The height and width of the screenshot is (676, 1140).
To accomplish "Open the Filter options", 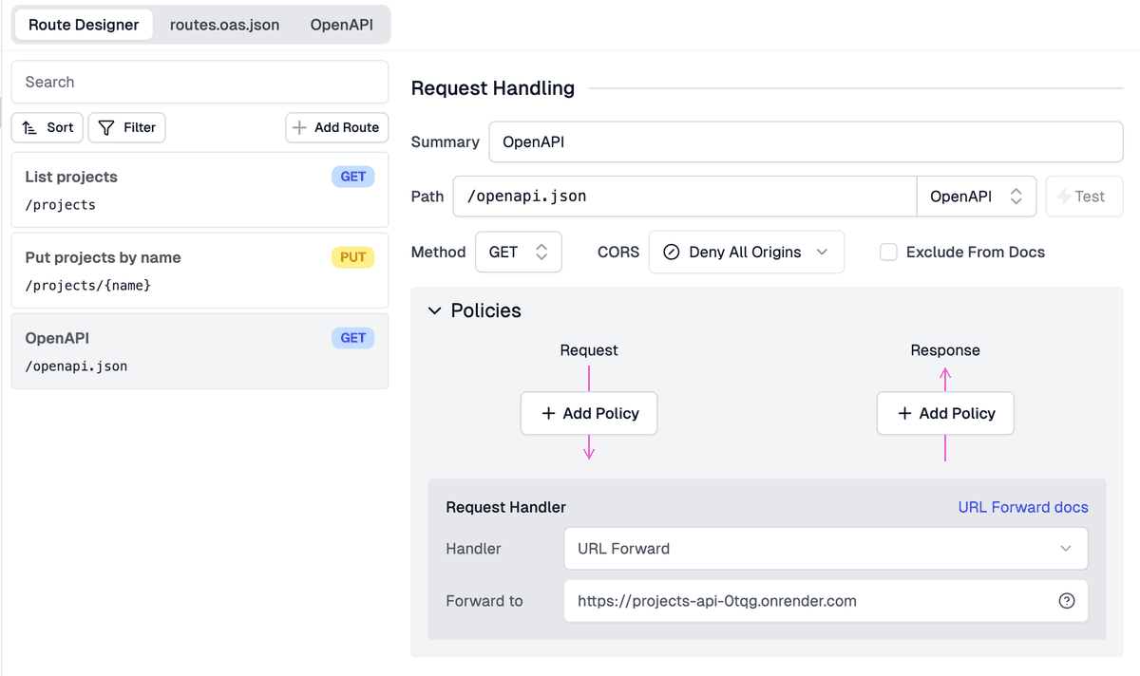I will [127, 127].
